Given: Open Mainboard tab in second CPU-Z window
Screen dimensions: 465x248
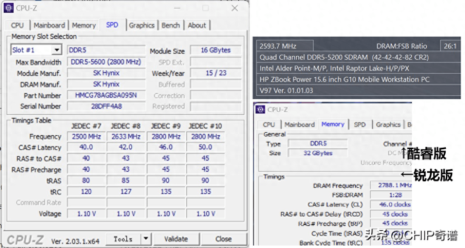Looking at the screenshot, I should 300,125.
